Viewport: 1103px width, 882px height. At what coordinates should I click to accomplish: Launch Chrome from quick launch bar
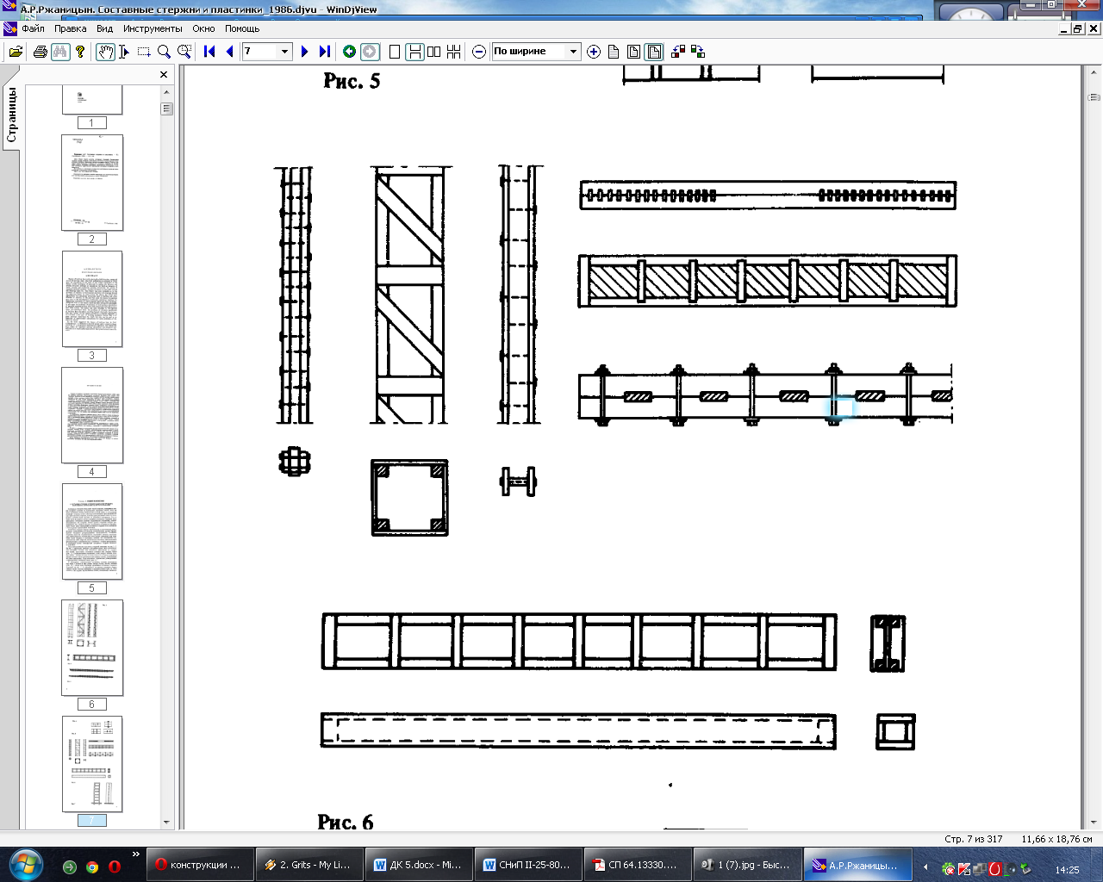coord(92,866)
